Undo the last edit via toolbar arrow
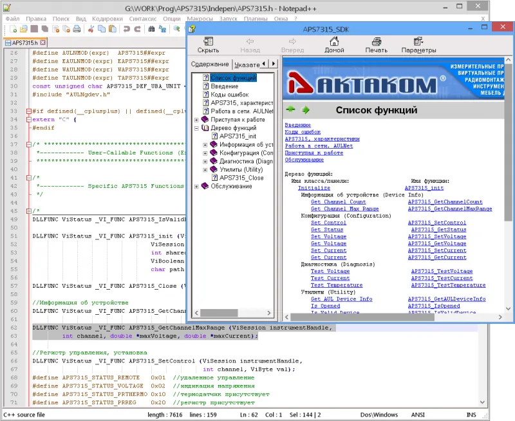This screenshot has height=421, width=515. tap(126, 29)
